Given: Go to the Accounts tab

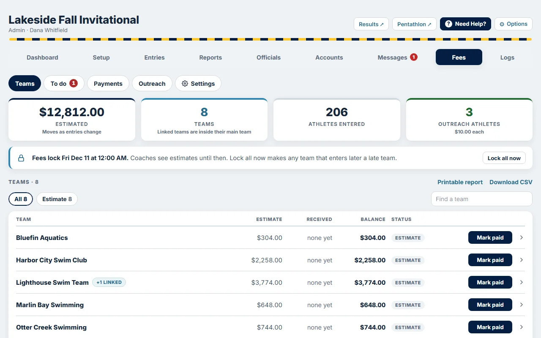Looking at the screenshot, I should (x=329, y=57).
